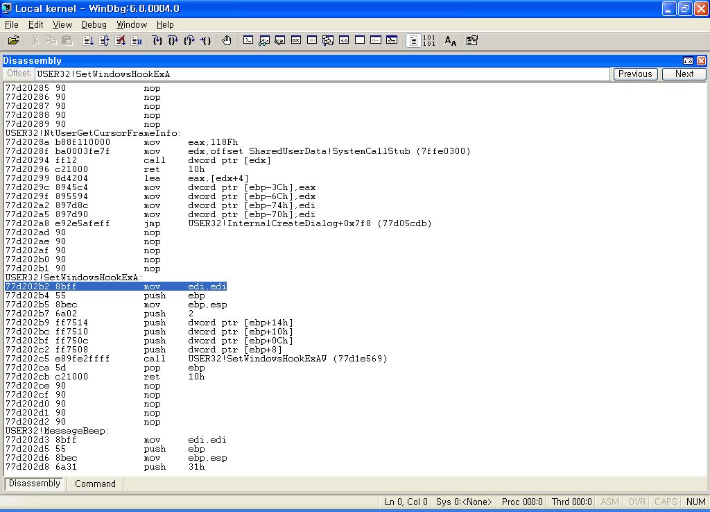This screenshot has width=710, height=512.
Task: Open the Window menu
Action: (x=132, y=24)
